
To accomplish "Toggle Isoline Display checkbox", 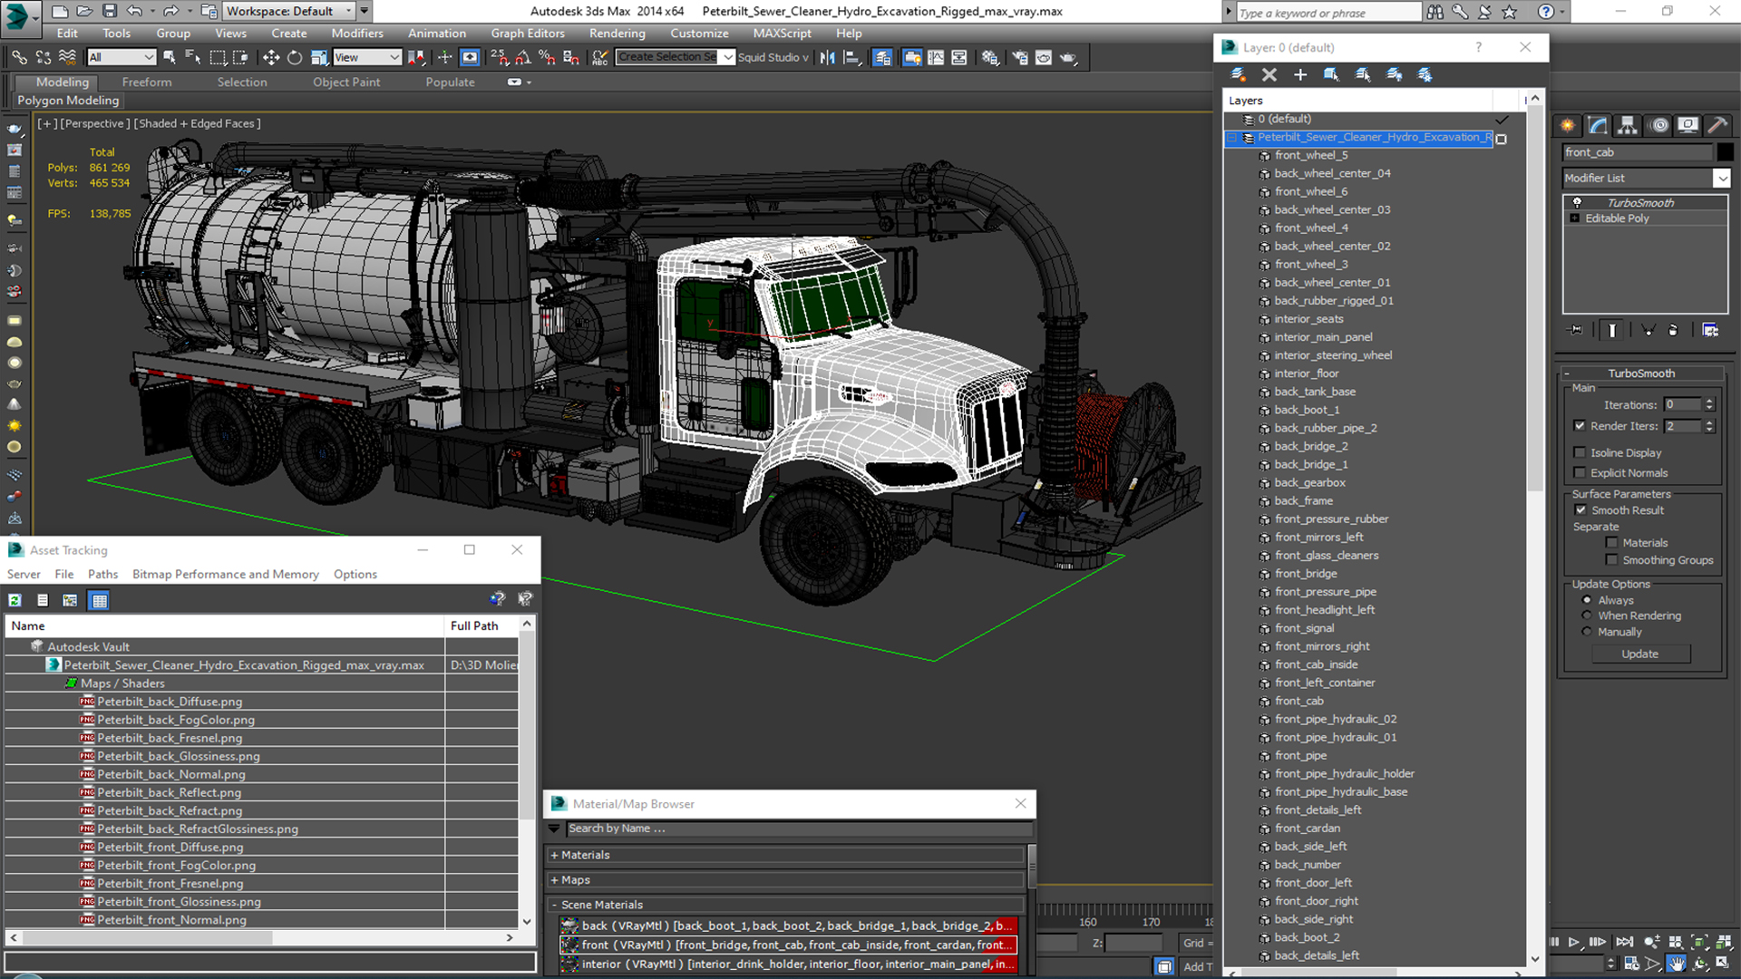I will 1580,452.
